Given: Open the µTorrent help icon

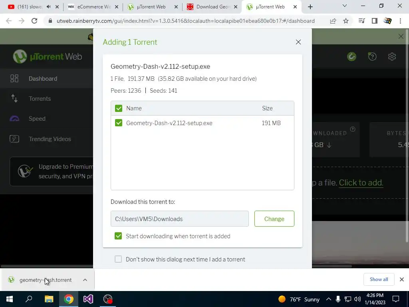Looking at the screenshot, I should coord(372,56).
